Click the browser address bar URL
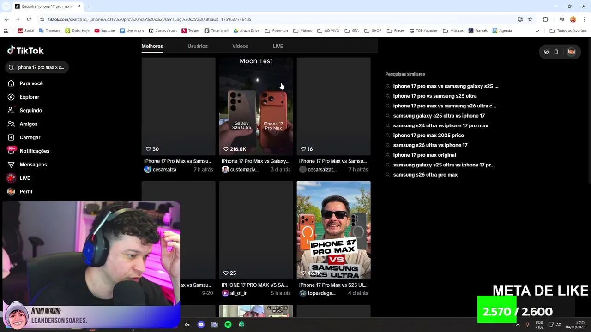 point(150,19)
